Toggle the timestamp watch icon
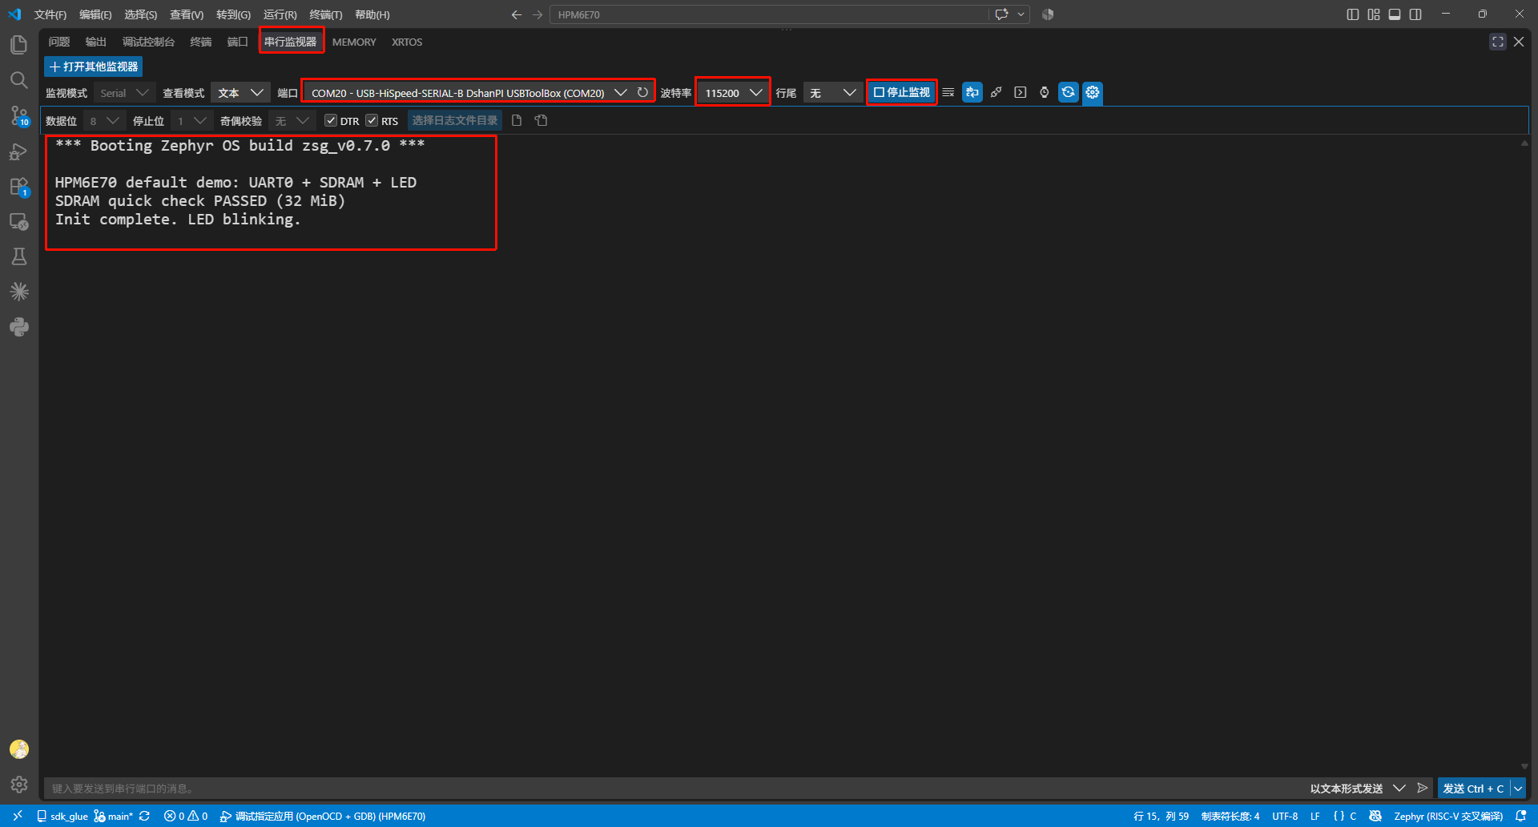The width and height of the screenshot is (1538, 827). pos(1045,92)
